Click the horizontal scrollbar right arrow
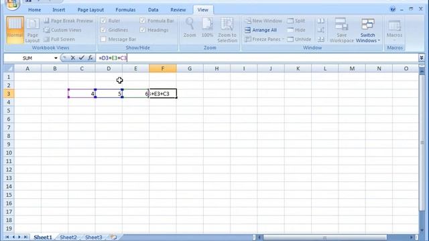Viewport: 429px width, 241px height. (x=411, y=237)
